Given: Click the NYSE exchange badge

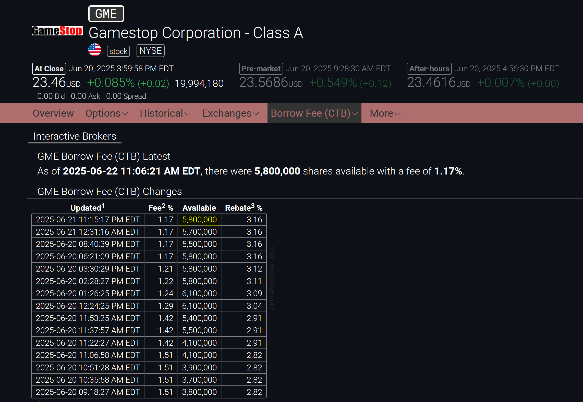Looking at the screenshot, I should (151, 51).
